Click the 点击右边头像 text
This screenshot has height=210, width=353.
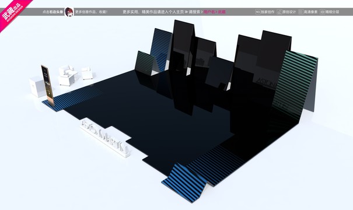53,12
